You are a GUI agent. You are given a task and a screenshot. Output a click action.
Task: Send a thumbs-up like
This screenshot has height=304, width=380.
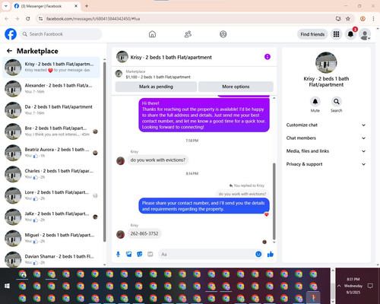click(x=271, y=254)
